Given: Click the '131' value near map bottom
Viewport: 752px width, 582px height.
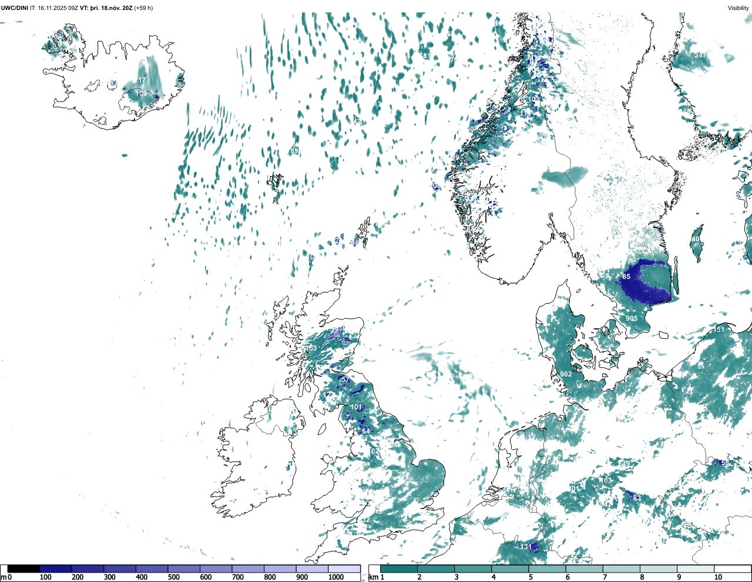Looking at the screenshot, I should point(526,547).
